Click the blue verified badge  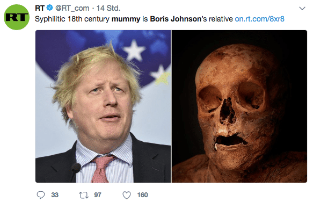(x=50, y=8)
